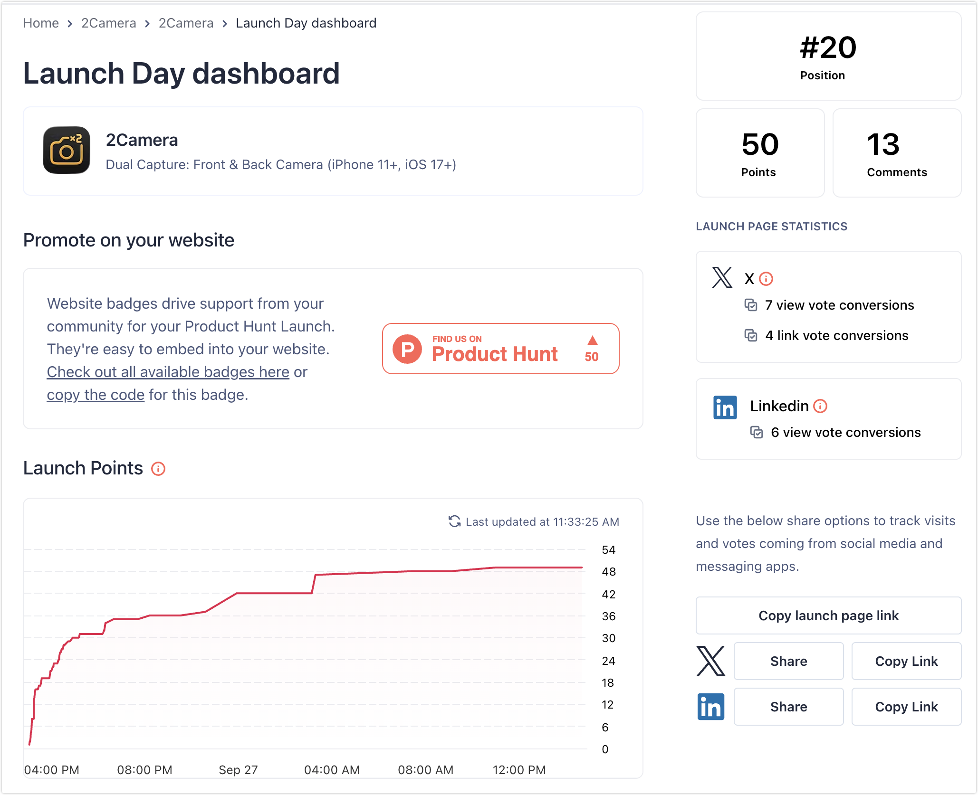Click X logo beside Share button
Screen dimensions: 978x795
pyautogui.click(x=710, y=661)
